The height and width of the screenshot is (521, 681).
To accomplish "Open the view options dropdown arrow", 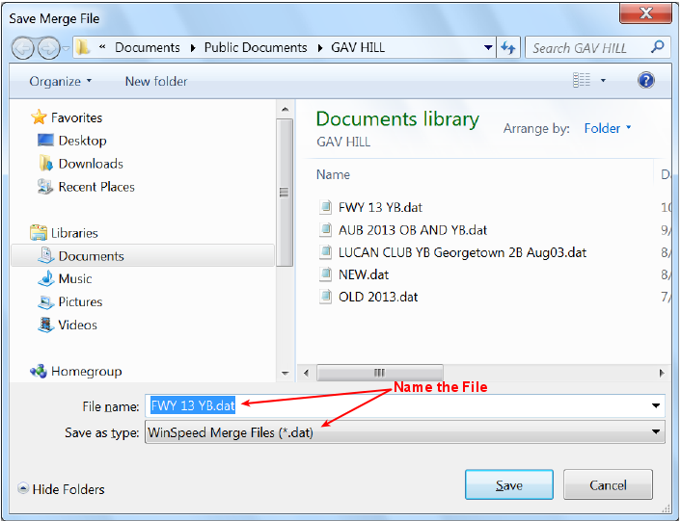I will (603, 81).
